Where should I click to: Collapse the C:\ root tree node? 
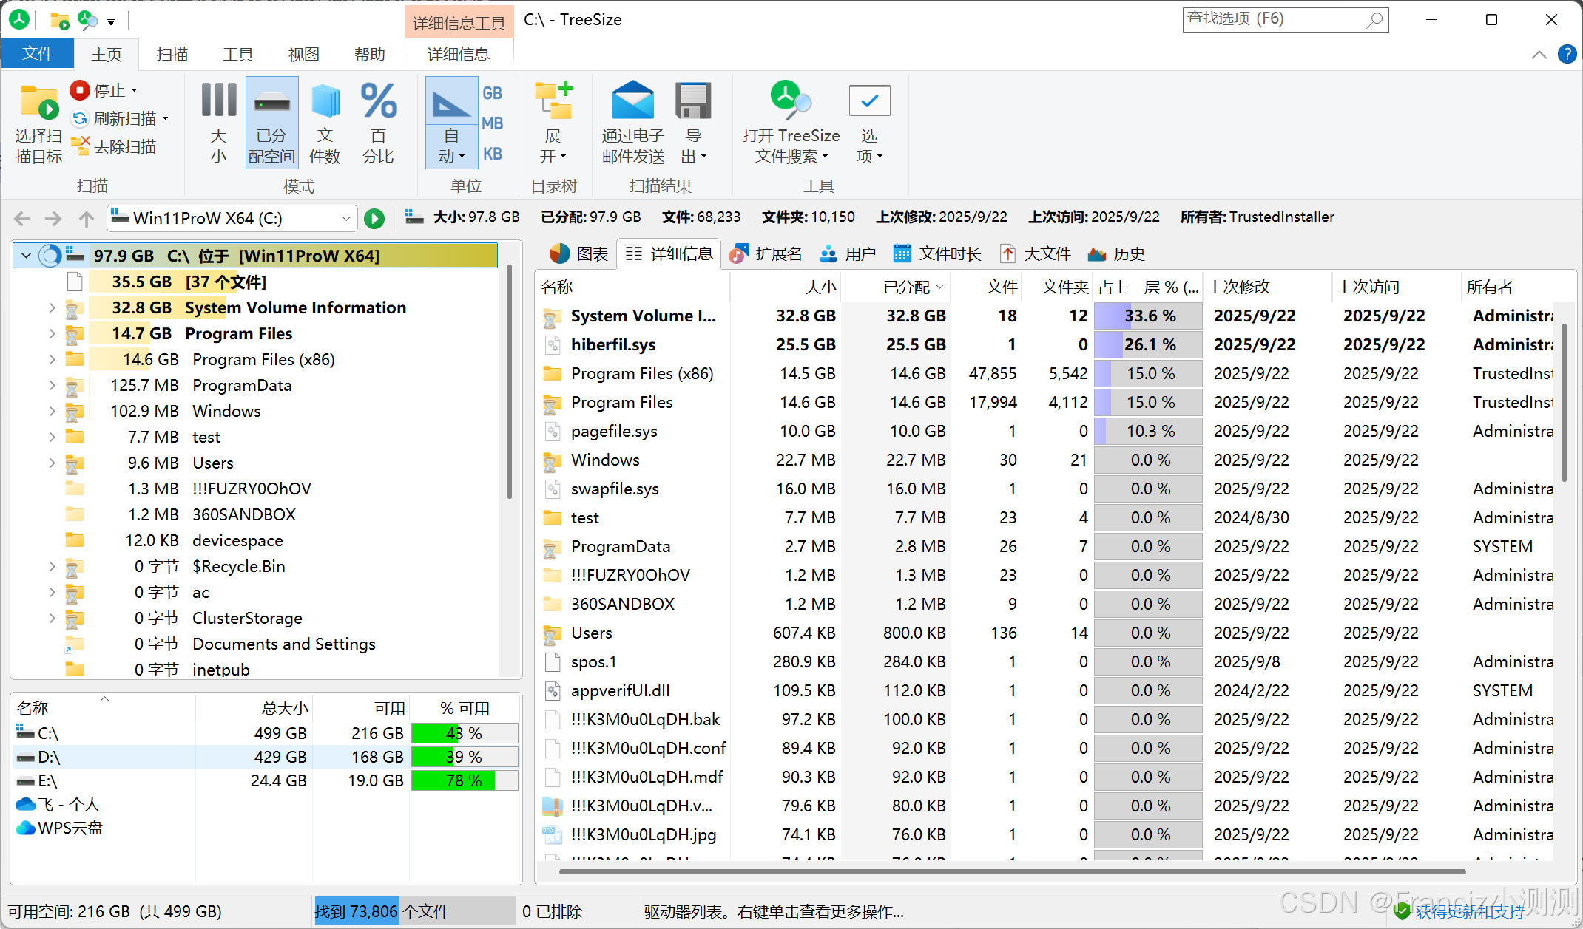click(x=27, y=256)
